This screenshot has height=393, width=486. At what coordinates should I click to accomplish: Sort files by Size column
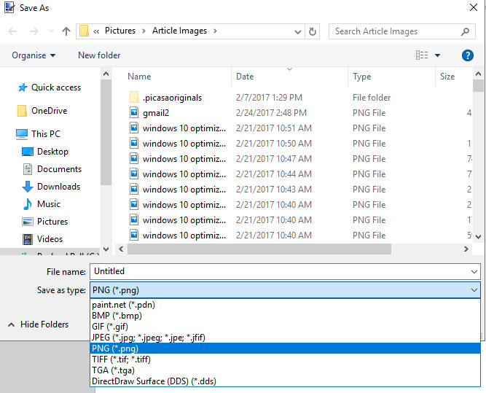coord(447,77)
